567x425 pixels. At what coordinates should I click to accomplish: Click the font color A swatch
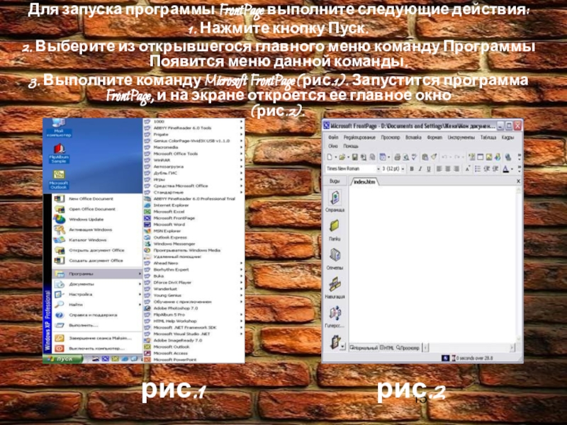tap(505, 169)
